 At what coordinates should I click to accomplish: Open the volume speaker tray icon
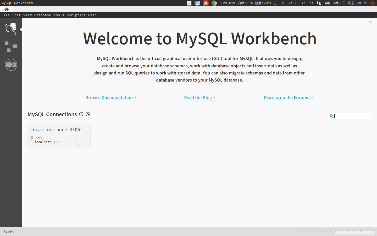(x=327, y=3)
